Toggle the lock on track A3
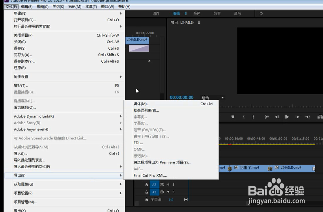 pos(146,192)
